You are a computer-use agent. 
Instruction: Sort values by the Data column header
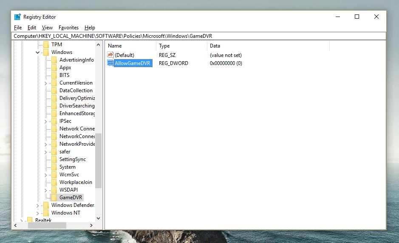click(x=268, y=46)
